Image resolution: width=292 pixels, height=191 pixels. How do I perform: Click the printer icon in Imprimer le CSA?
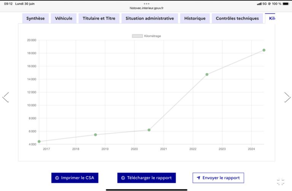(x=57, y=178)
